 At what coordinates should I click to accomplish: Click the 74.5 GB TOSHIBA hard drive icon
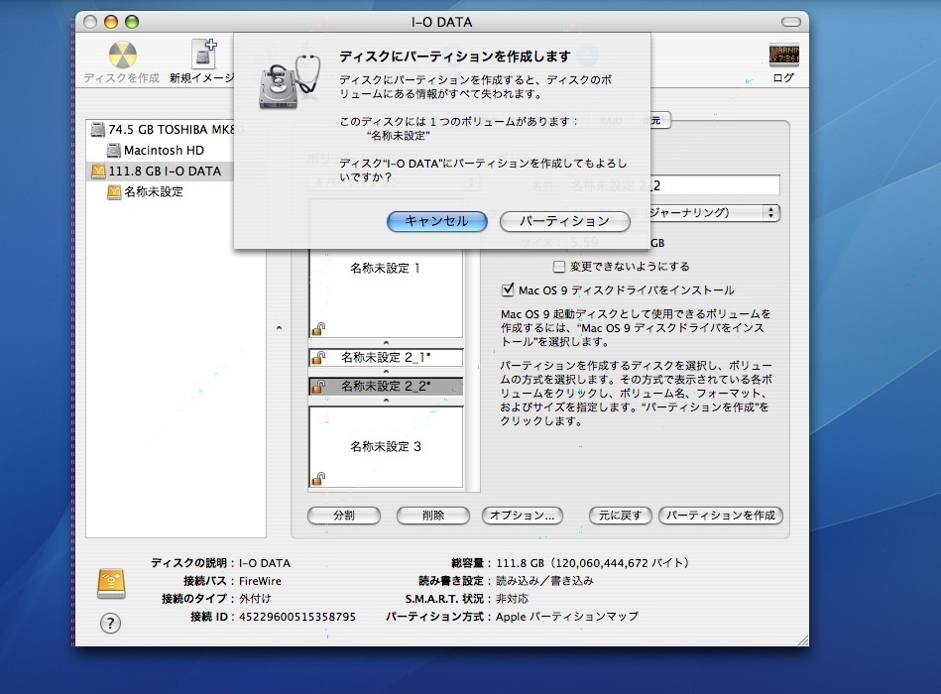click(x=97, y=130)
